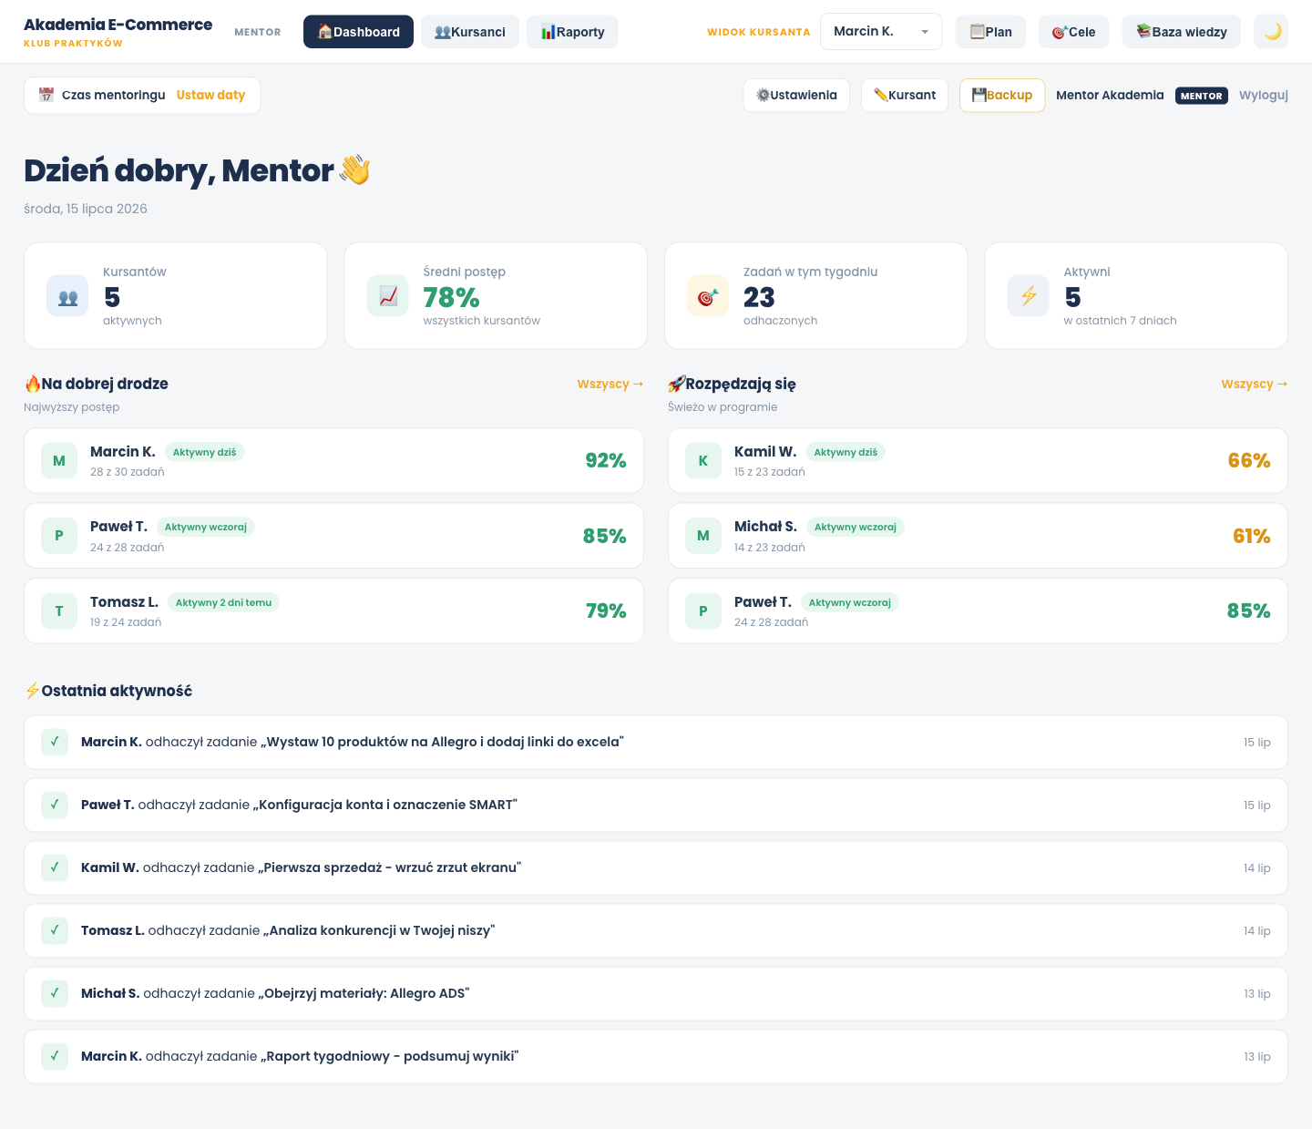Open Ustawienia with the gear icon
Screen dimensions: 1312x1129
(x=796, y=95)
